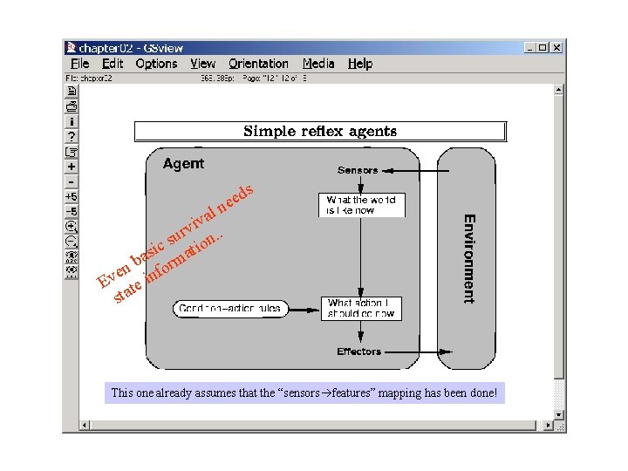The width and height of the screenshot is (628, 471).
Task: Click the 'Agent' label in diagram
Action: pyautogui.click(x=183, y=163)
